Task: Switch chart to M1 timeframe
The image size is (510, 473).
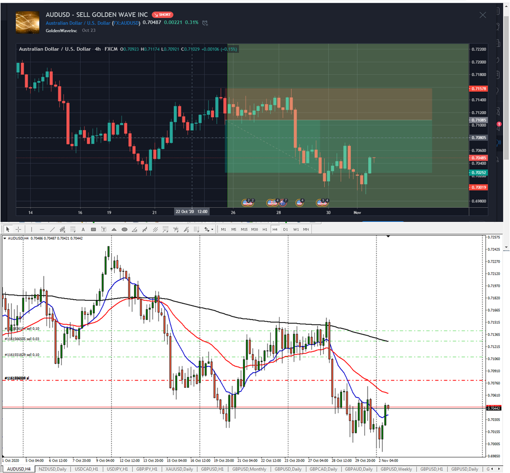Action: coord(223,229)
